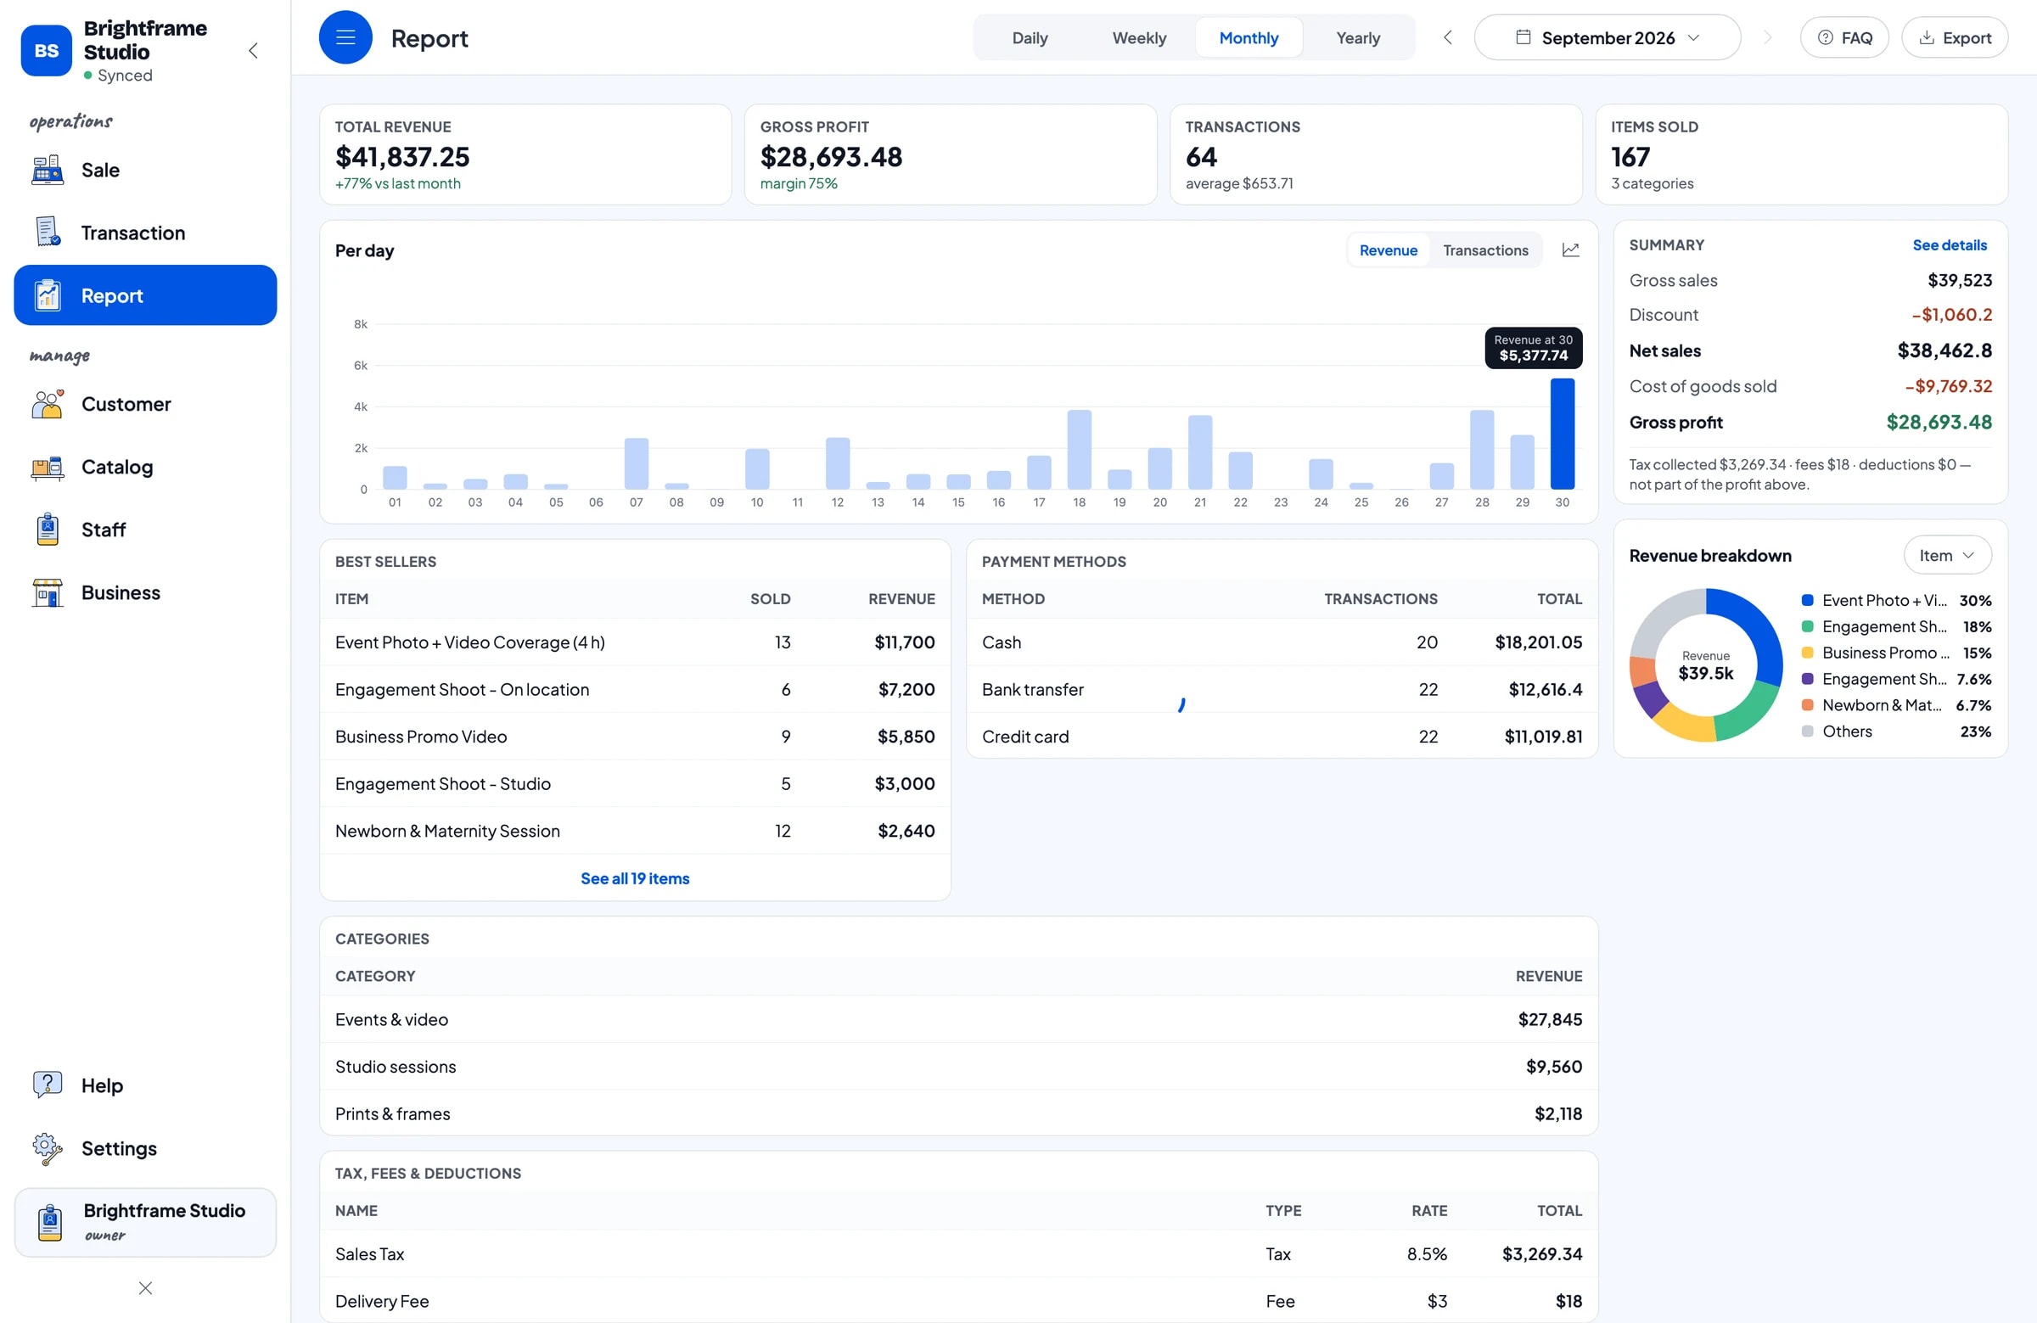
Task: Open the FAQ button
Action: click(1844, 37)
